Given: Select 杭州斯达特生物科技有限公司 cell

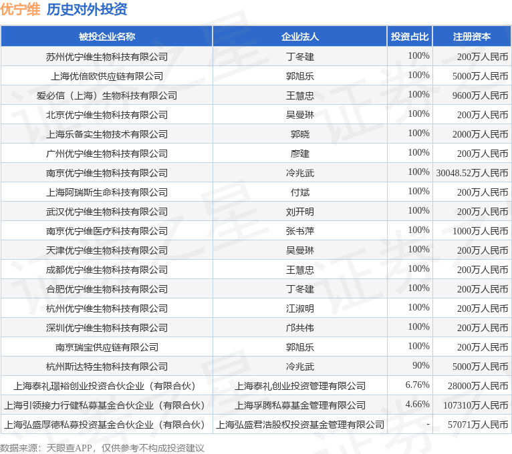Looking at the screenshot, I should coord(107,367).
